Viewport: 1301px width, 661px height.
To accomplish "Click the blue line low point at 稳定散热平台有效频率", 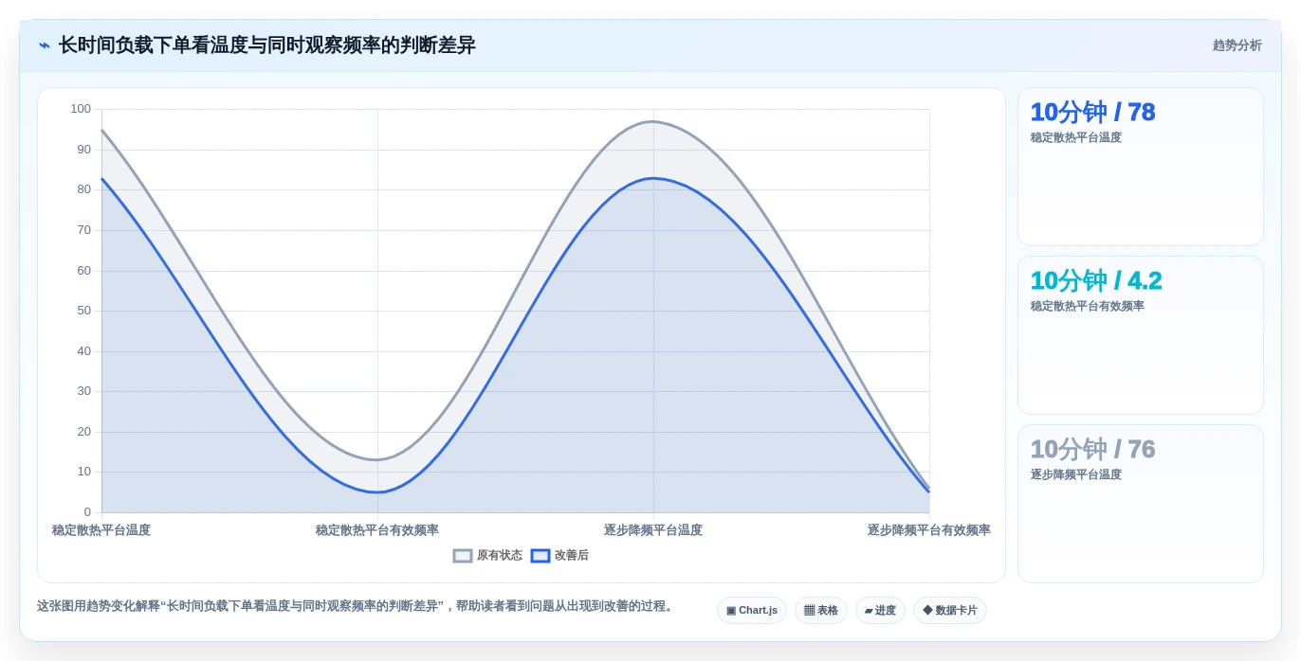I will point(377,492).
